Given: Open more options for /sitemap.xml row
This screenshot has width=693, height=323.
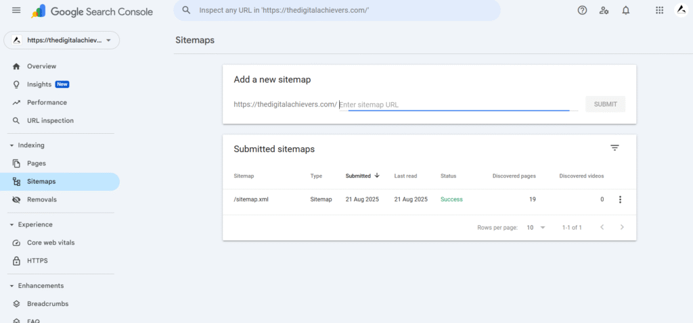Looking at the screenshot, I should [620, 199].
